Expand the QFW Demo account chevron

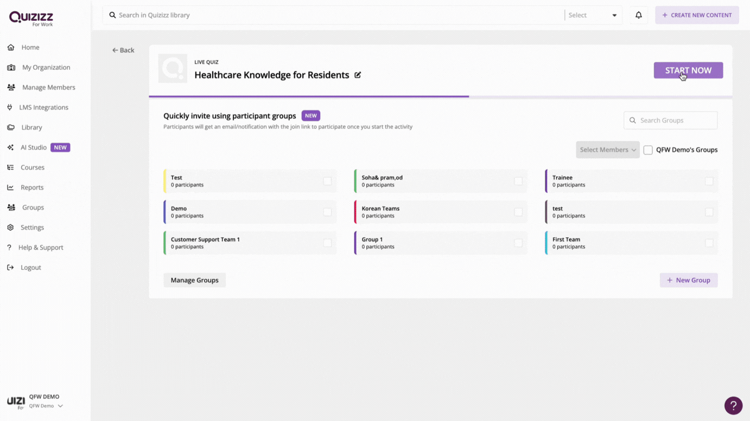(60, 406)
